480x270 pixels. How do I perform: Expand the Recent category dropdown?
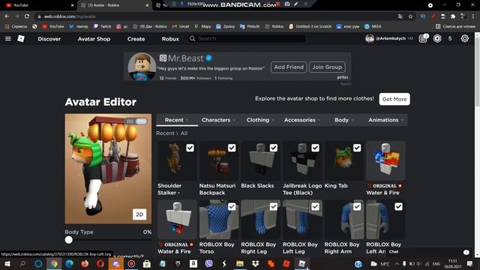[177, 120]
